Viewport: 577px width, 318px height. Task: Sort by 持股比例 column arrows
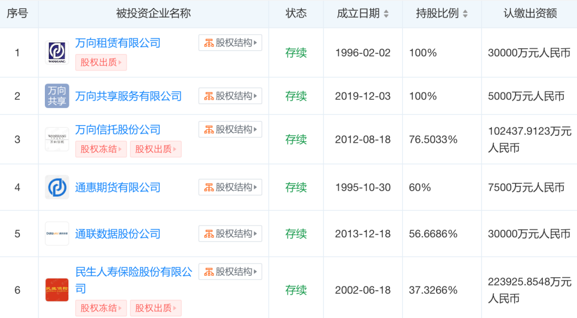[x=465, y=14]
